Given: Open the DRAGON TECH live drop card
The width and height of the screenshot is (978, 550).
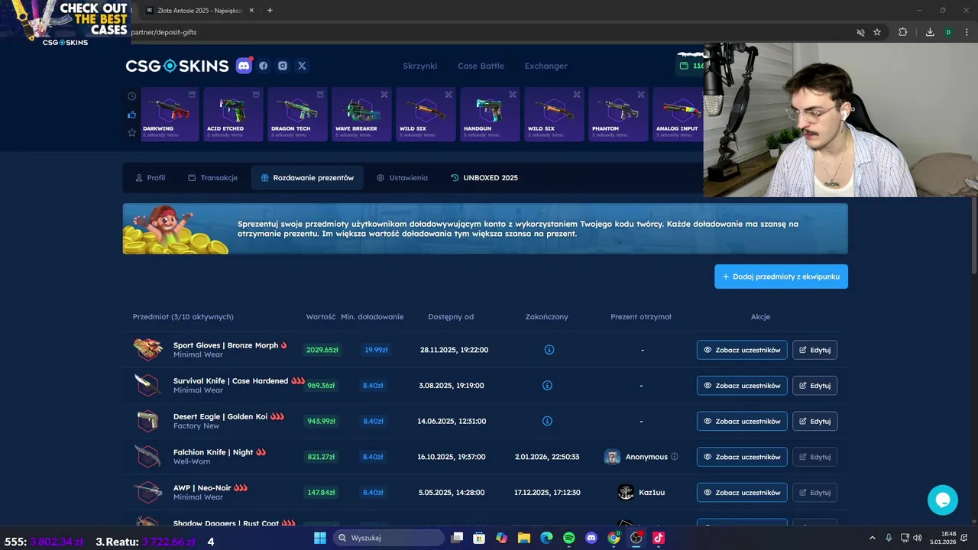Looking at the screenshot, I should 297,115.
